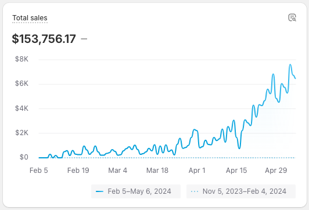This screenshot has height=210, width=309.
Task: Click the $4K axis label
Action: pos(21,108)
